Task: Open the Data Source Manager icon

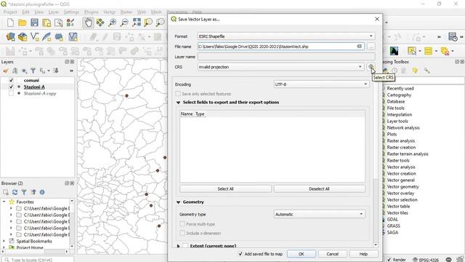Action: click(x=10, y=37)
